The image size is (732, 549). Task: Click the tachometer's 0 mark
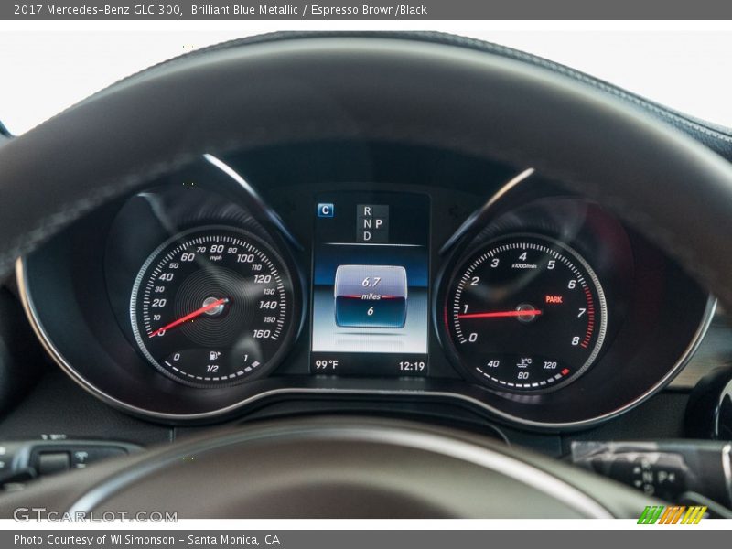(x=473, y=337)
